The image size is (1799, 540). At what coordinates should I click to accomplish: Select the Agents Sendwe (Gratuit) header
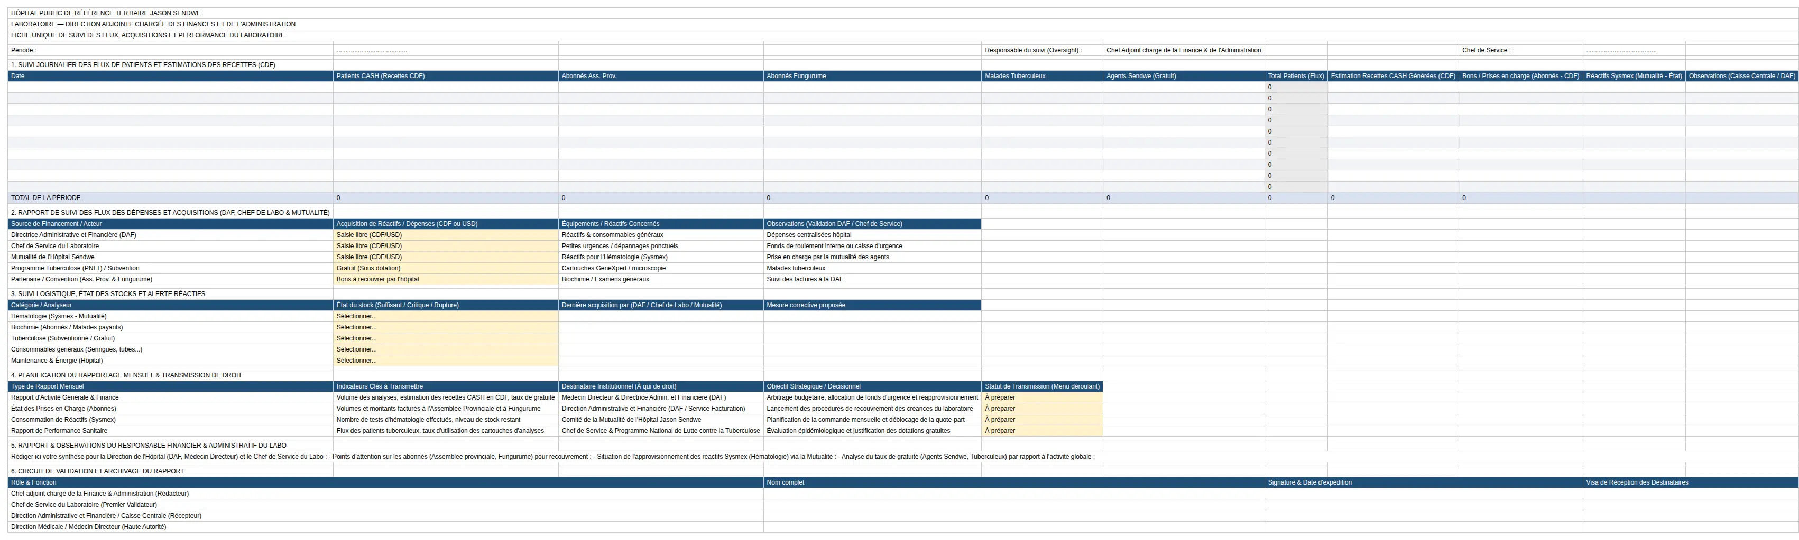point(1184,76)
